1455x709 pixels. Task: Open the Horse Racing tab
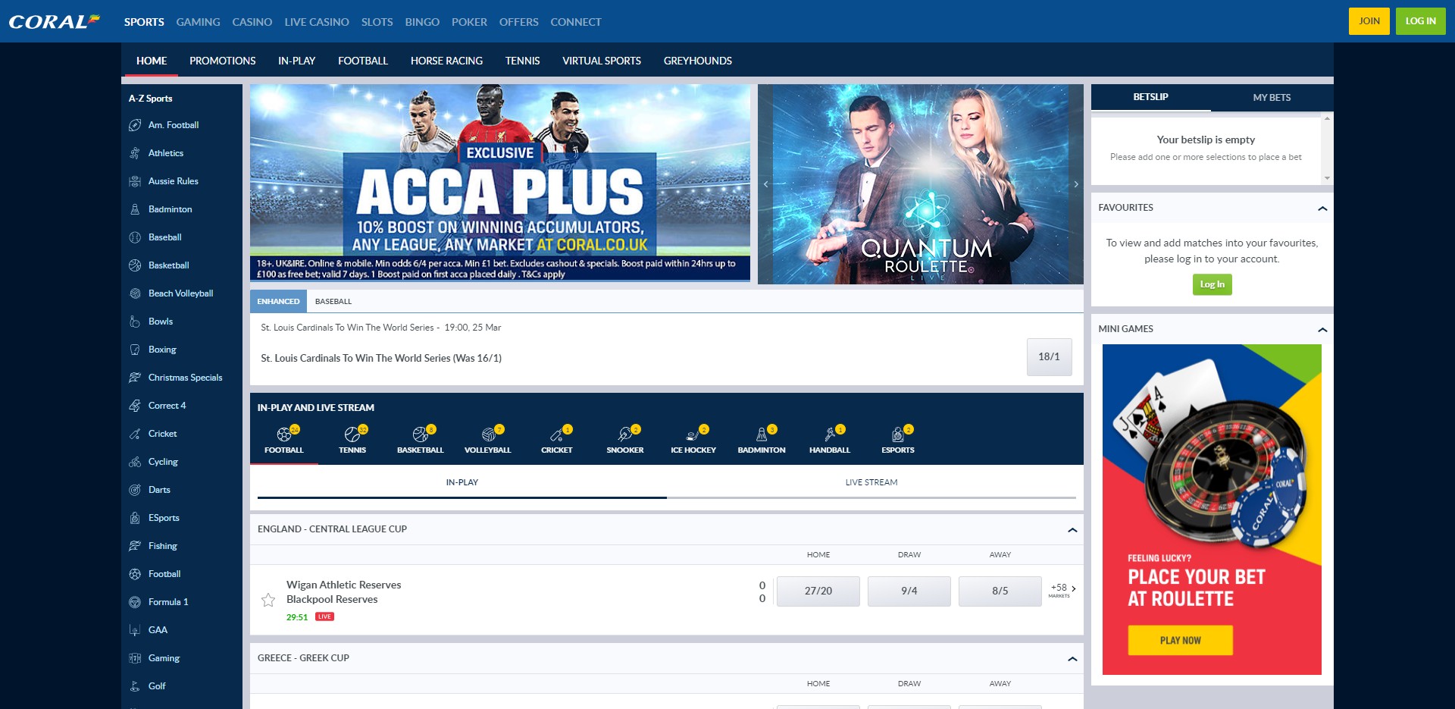(x=446, y=61)
